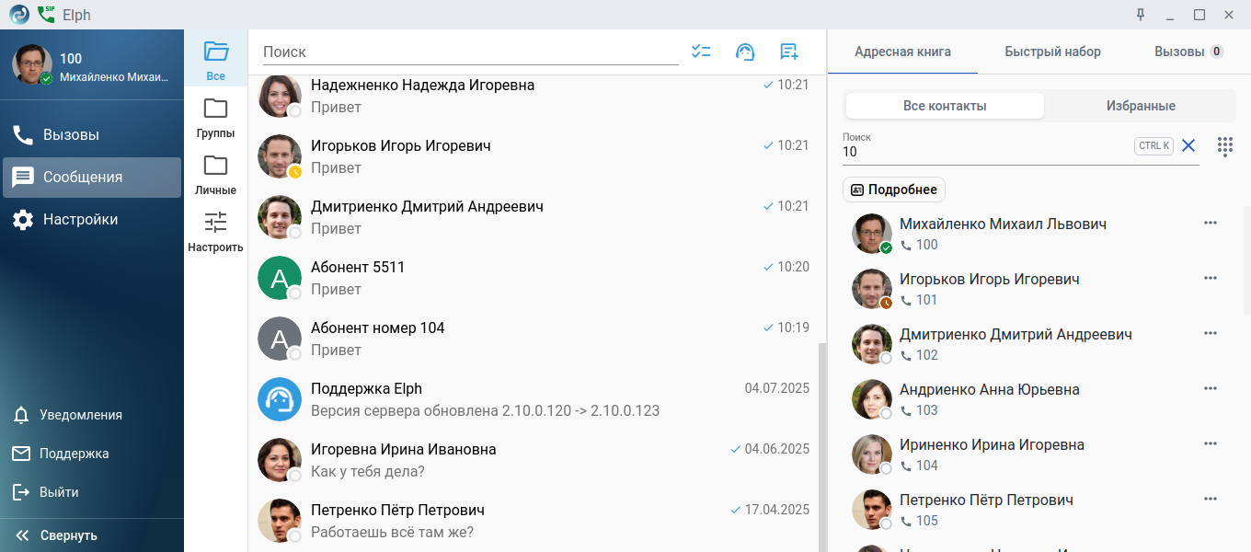The image size is (1251, 552).
Task: Click Поддержка Elph headset avatar
Action: (x=280, y=399)
